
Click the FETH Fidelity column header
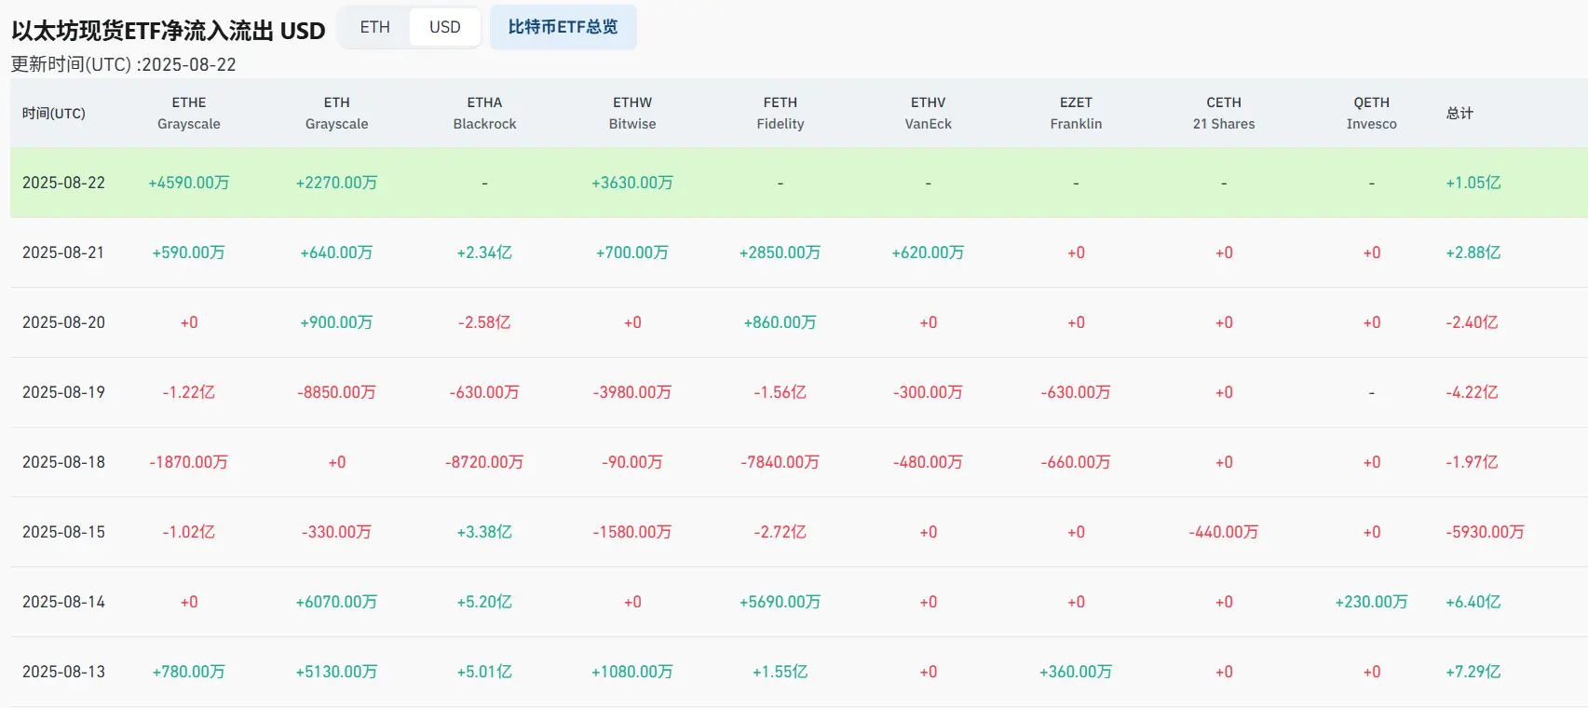point(780,113)
